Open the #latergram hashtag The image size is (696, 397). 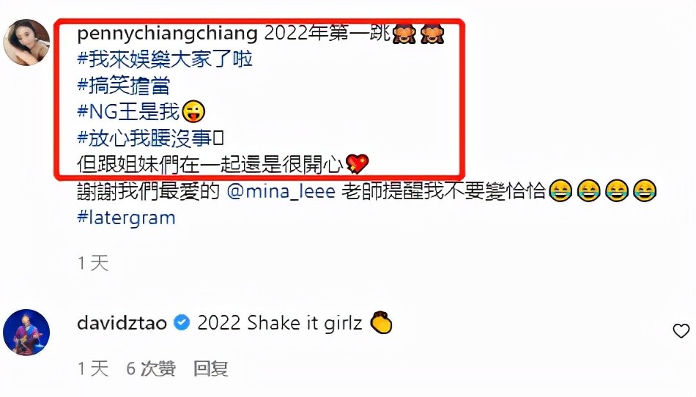[x=127, y=218]
